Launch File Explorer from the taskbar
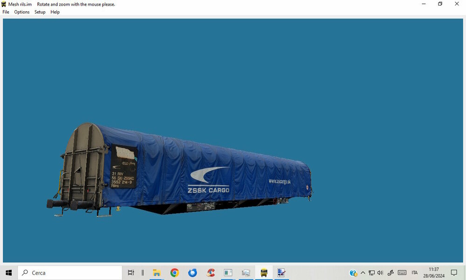Viewport: 466px width, 280px height. pyautogui.click(x=157, y=273)
